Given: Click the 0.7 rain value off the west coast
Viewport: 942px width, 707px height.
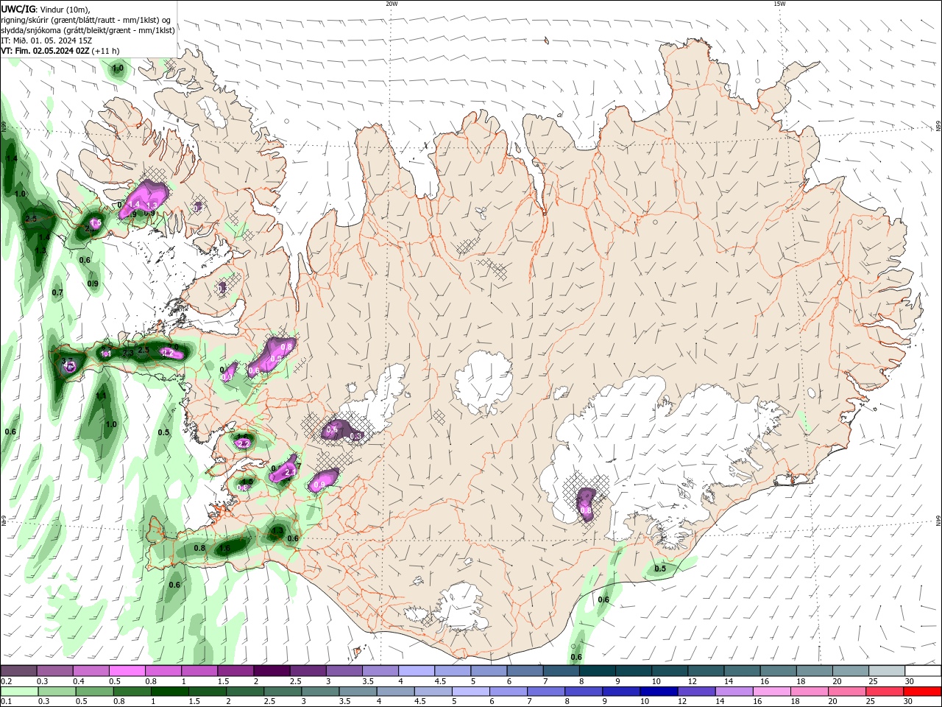Looking at the screenshot, I should pyautogui.click(x=57, y=292).
